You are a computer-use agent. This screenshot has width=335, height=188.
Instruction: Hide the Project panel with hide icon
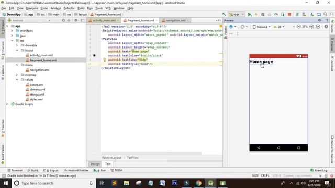pyautogui.click(x=83, y=20)
